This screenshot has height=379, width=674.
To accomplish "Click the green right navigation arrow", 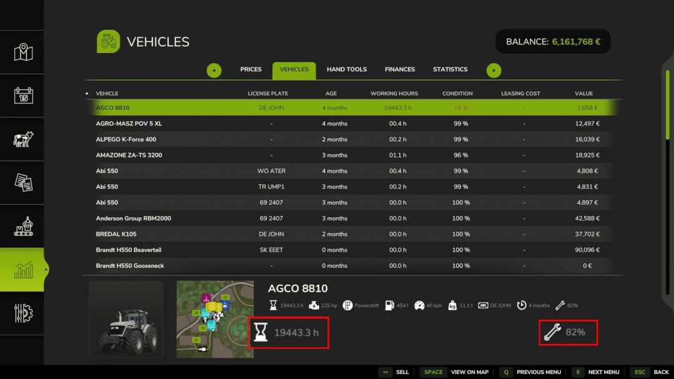I will [494, 71].
